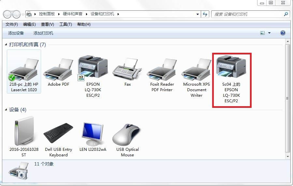Image resolution: width=293 pixels, height=186 pixels.
Task: Collapse the 打印机和传真 group
Action: click(x=6, y=44)
